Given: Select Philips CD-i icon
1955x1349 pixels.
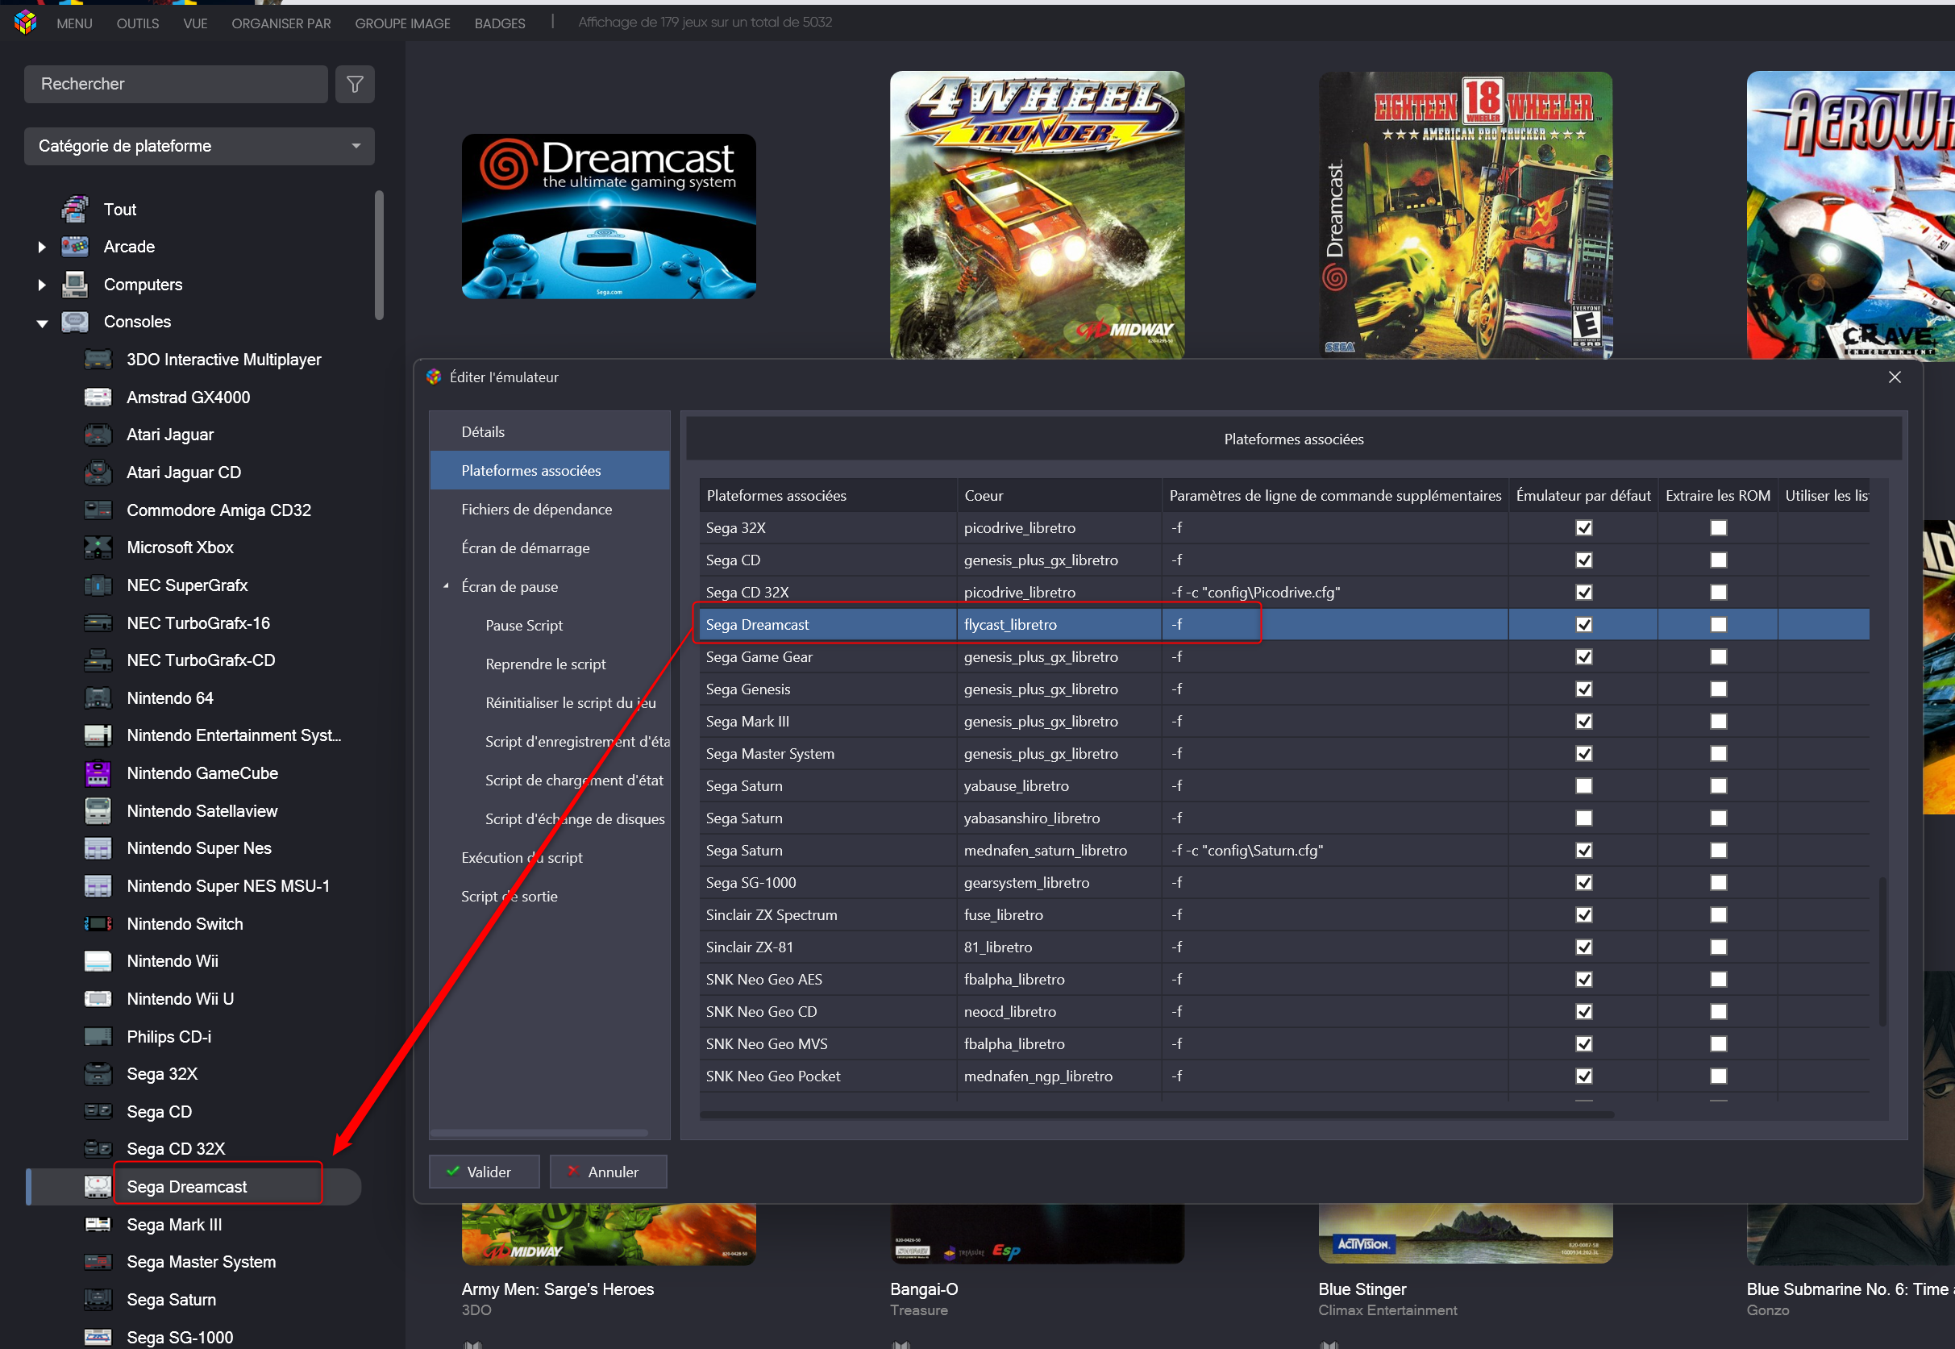Looking at the screenshot, I should 98,1036.
